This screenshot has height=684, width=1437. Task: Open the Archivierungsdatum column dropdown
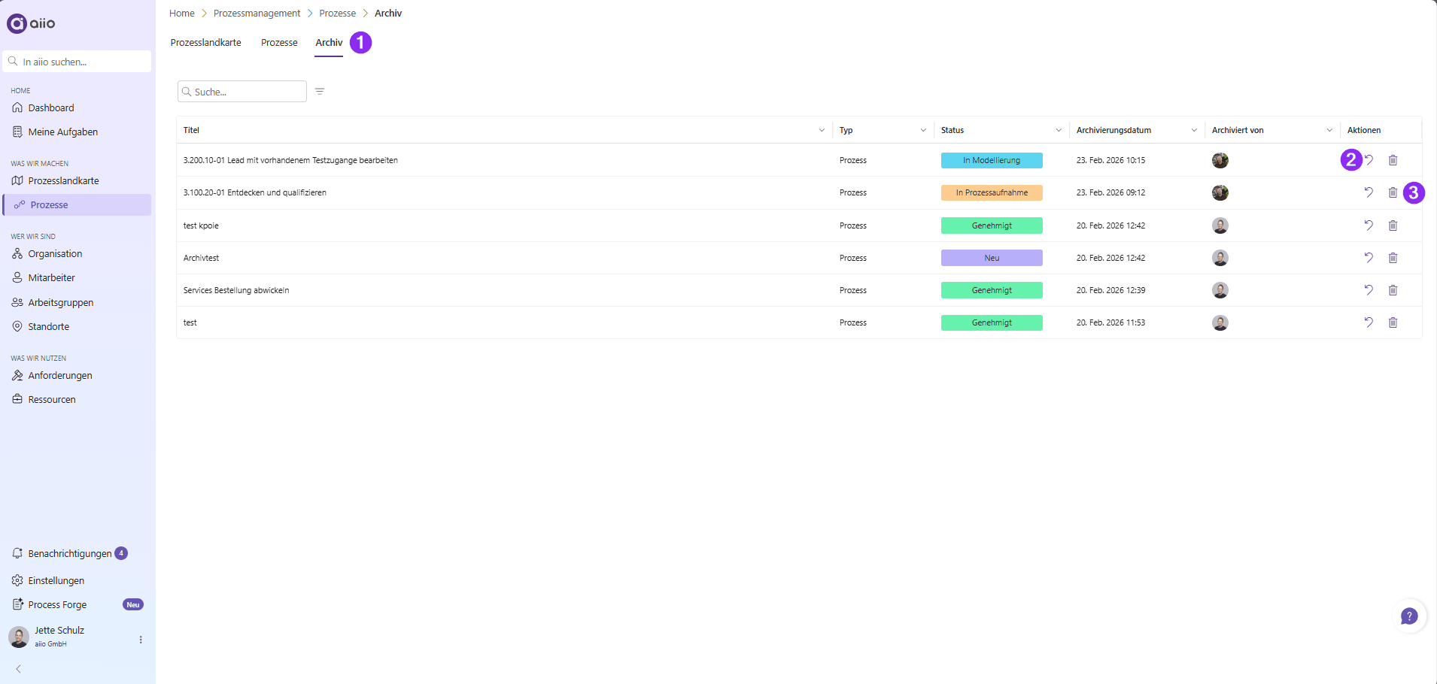[x=1194, y=130]
